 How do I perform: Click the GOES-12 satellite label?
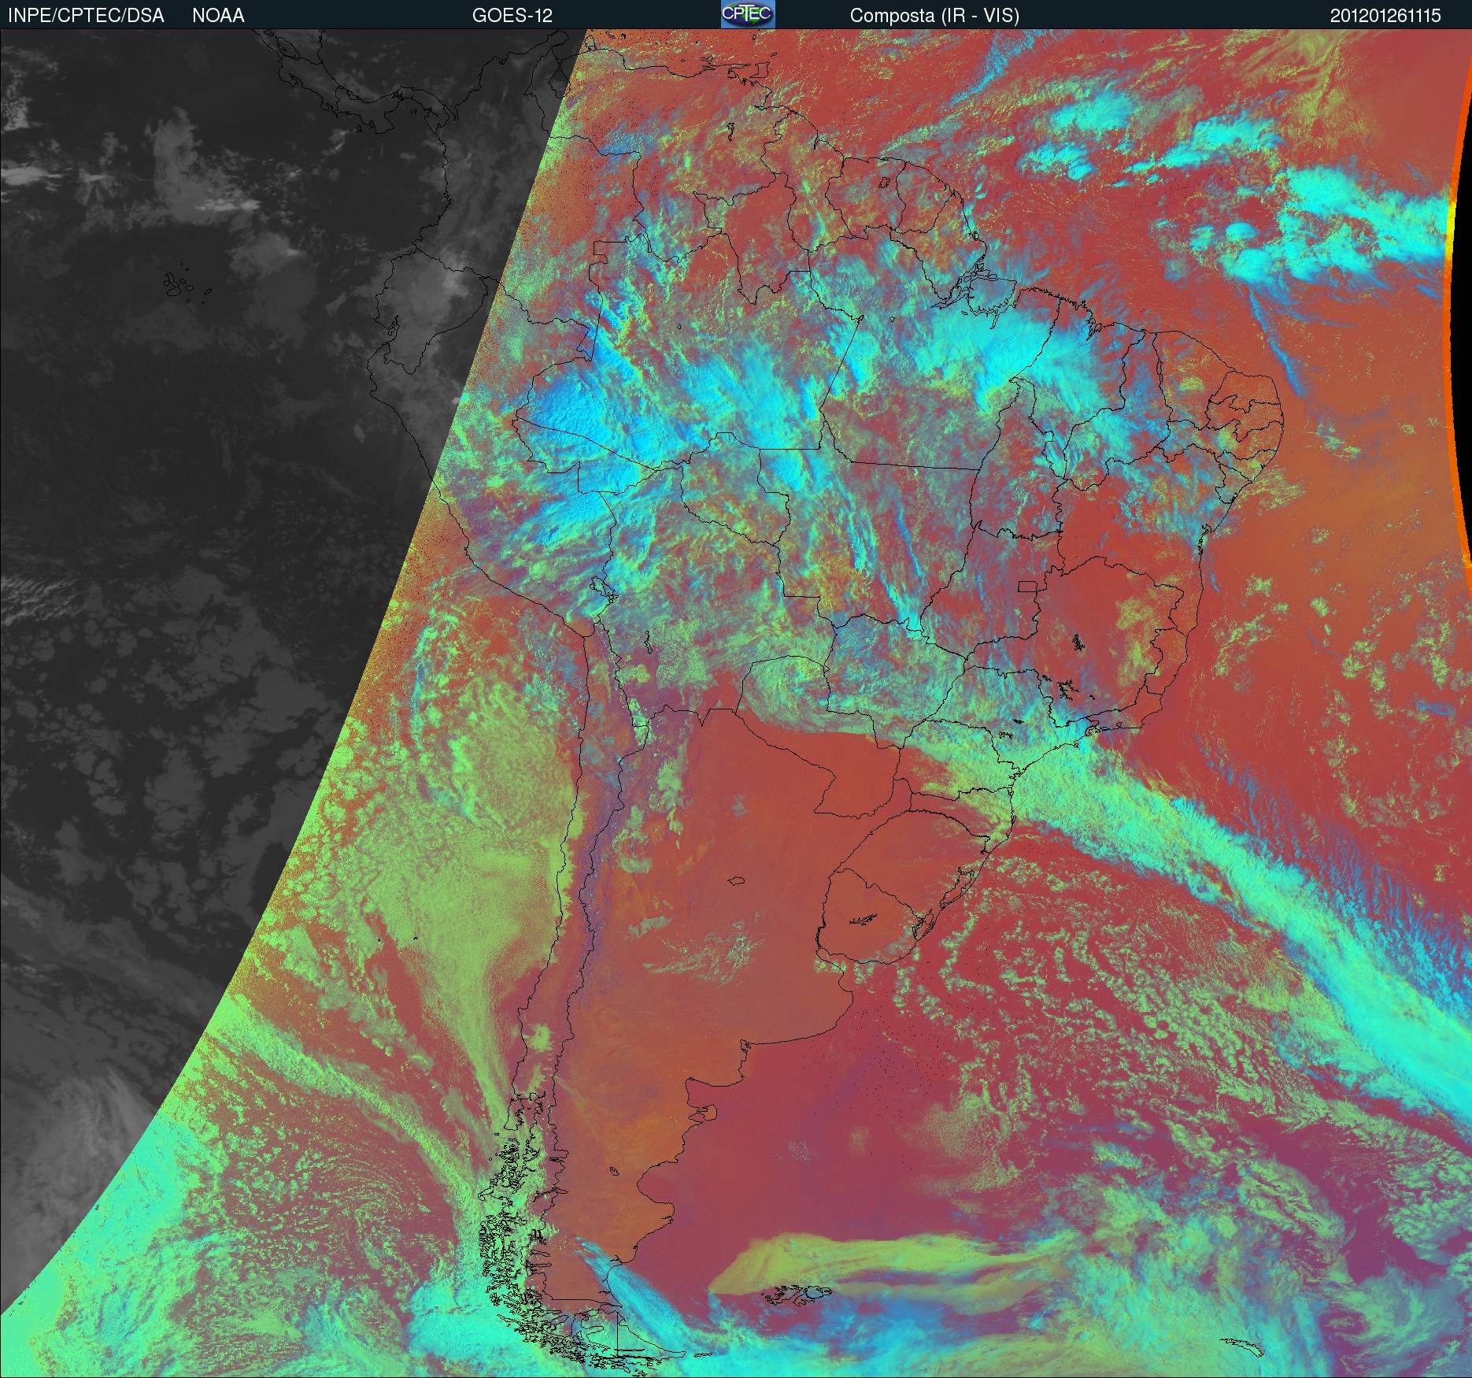[512, 16]
